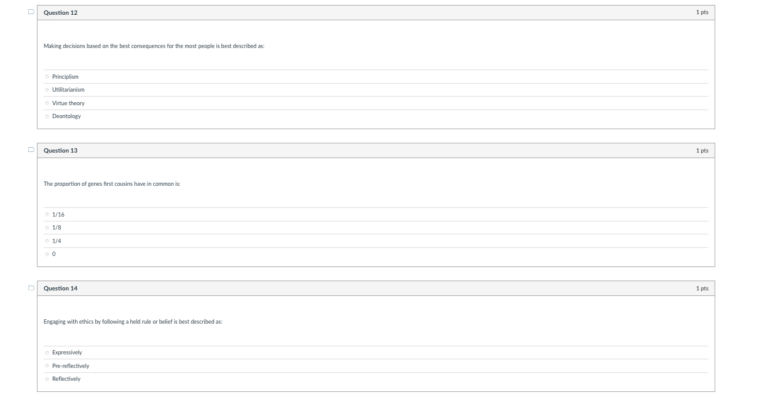Pick Reflectively as the answer
Image resolution: width=762 pixels, height=403 pixels.
(47, 379)
